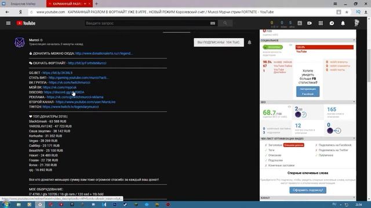Viewport: 371px width, 208px height.
Task: Open the Windows Start button
Action: click(5, 205)
